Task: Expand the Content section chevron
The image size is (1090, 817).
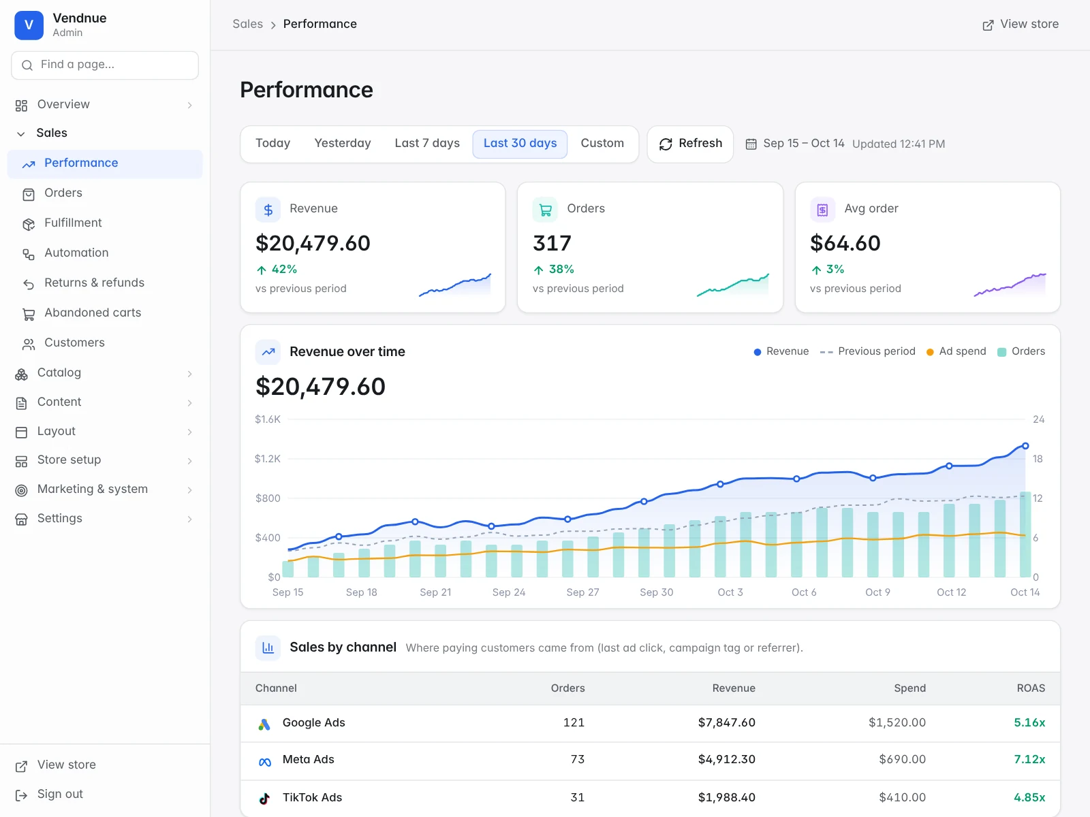Action: point(189,403)
